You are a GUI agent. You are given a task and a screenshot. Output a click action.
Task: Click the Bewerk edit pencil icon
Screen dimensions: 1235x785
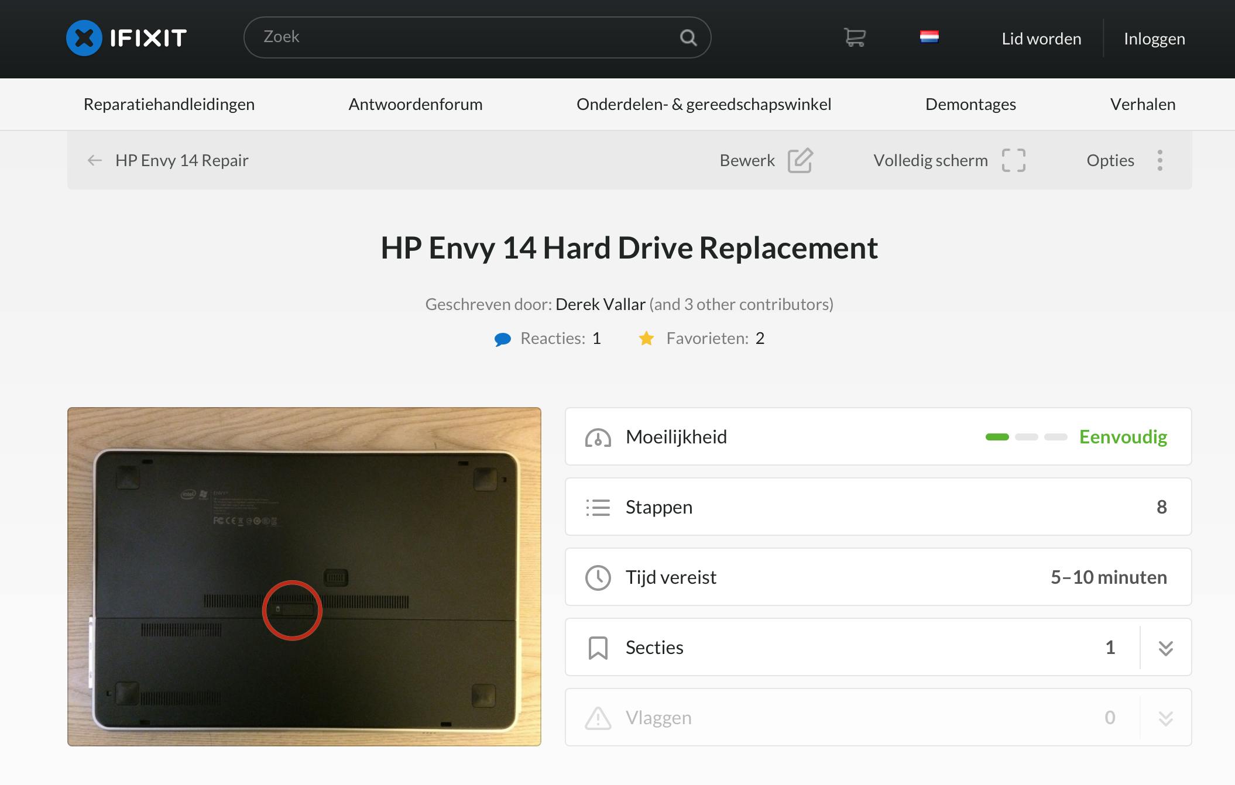[x=800, y=160]
